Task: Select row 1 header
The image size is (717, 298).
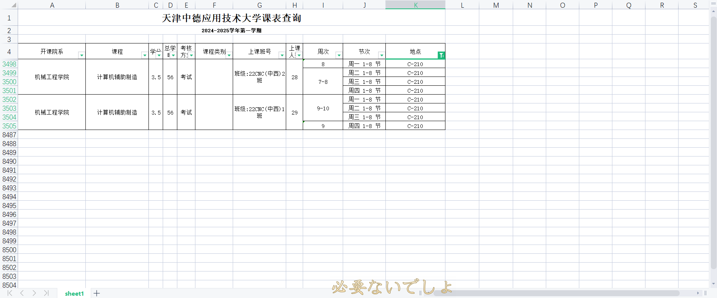Action: point(9,18)
